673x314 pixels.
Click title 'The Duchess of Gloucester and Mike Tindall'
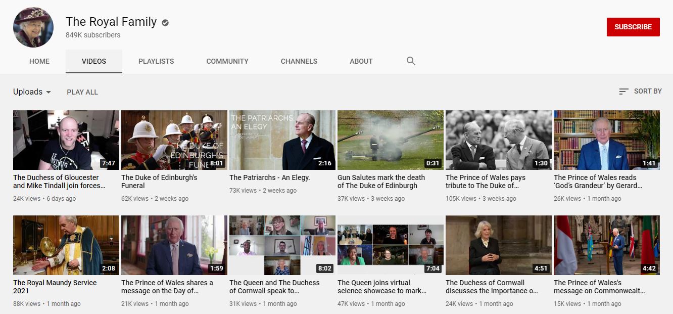coord(60,182)
